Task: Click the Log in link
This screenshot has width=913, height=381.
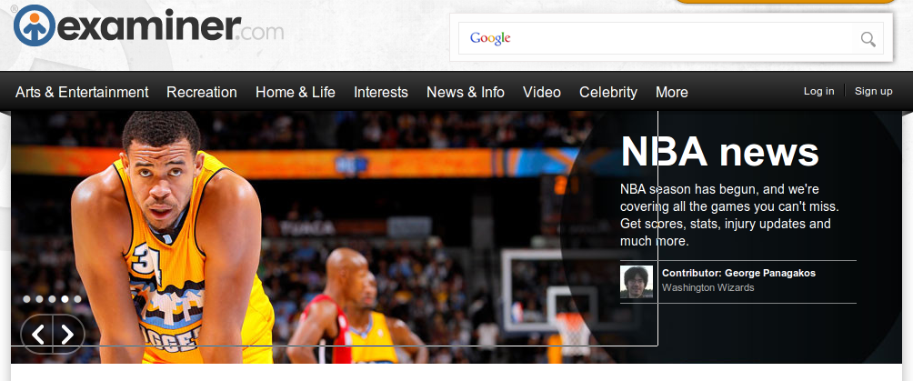Action: tap(818, 91)
